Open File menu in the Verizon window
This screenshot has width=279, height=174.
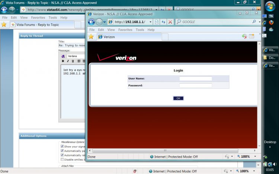point(92,30)
